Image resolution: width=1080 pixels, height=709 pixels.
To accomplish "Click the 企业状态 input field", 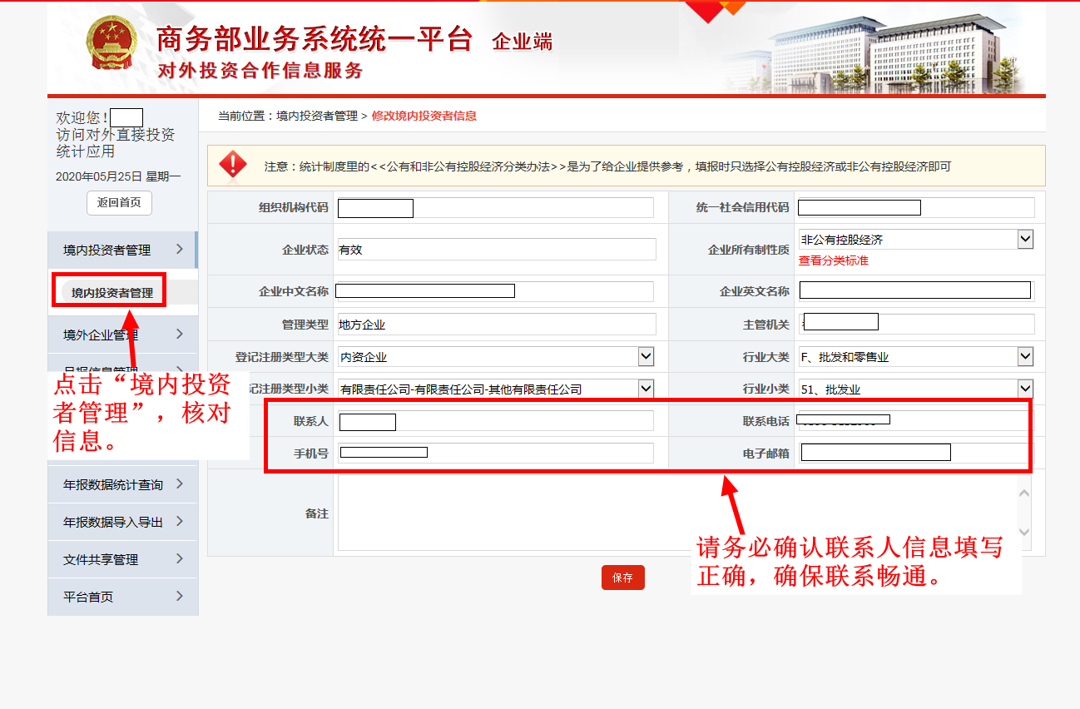I will [497, 249].
